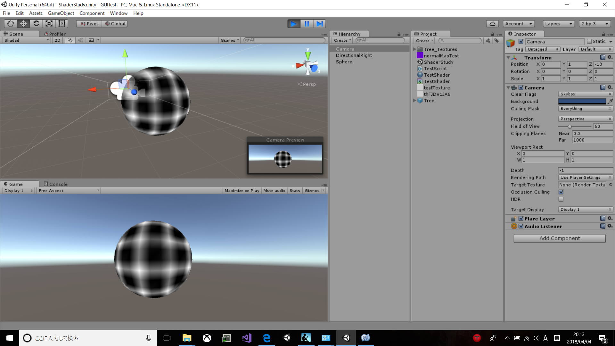Click Maximize on Play button

coord(242,191)
